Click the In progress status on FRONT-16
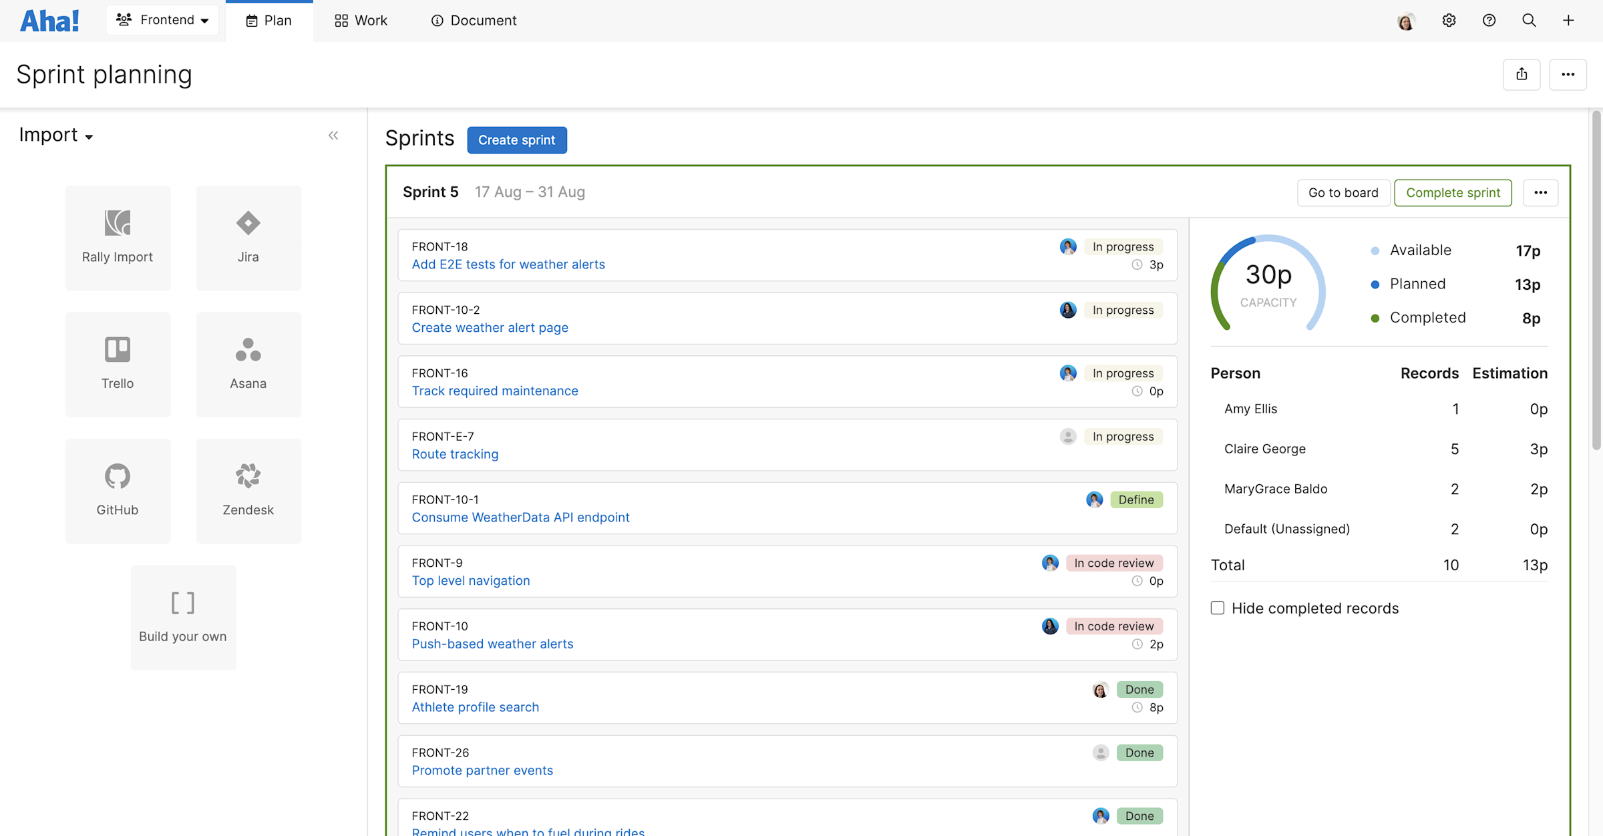 (x=1123, y=373)
